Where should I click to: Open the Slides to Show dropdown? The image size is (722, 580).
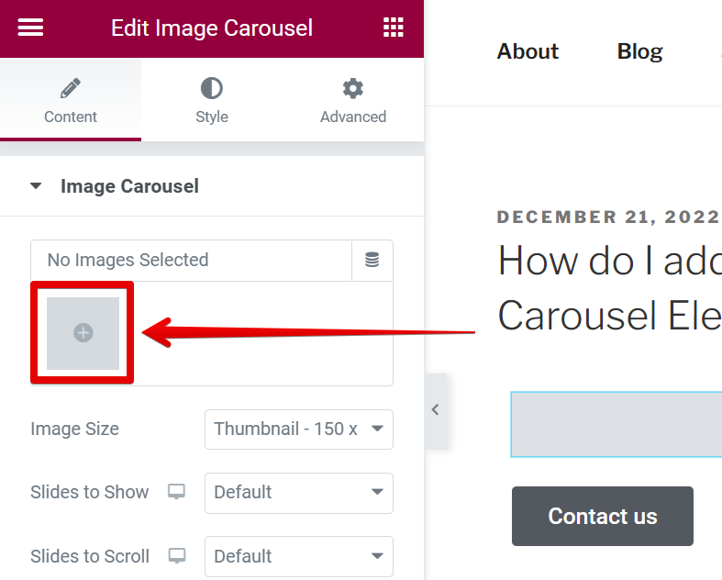(299, 493)
